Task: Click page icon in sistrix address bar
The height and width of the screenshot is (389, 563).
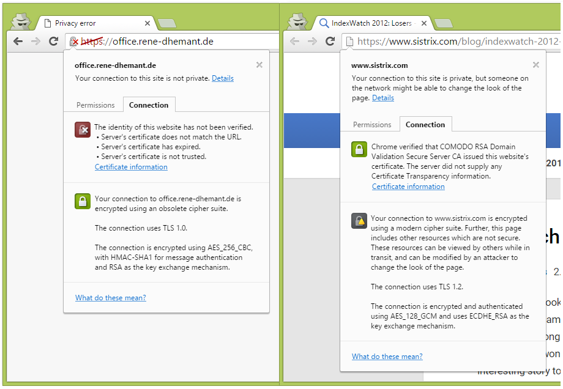Action: [349, 42]
